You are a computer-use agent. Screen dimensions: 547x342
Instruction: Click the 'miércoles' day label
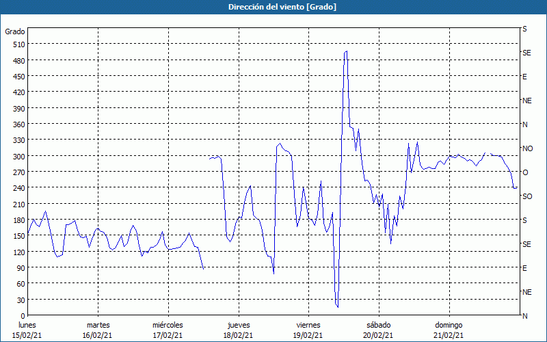pyautogui.click(x=168, y=325)
